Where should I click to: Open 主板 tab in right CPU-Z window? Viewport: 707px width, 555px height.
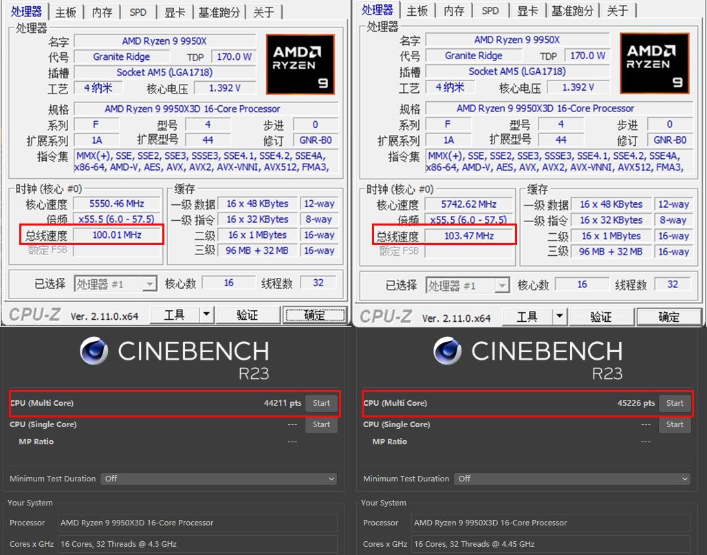pos(417,10)
